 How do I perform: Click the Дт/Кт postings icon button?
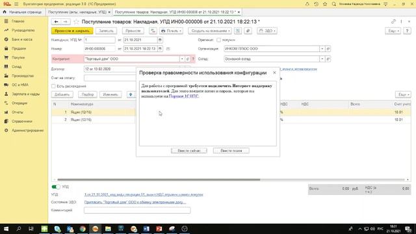(153, 31)
